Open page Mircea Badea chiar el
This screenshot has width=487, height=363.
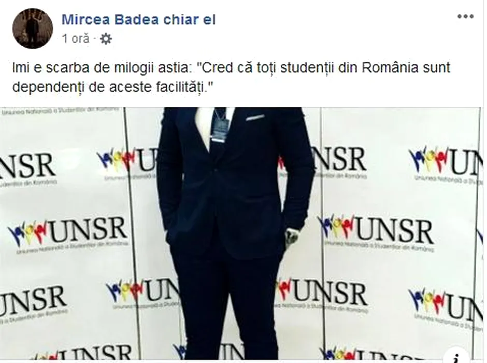[x=138, y=20]
